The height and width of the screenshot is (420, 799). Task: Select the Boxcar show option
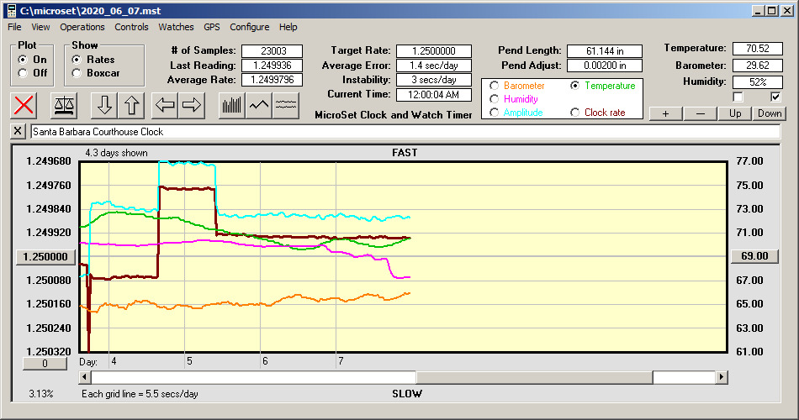coord(77,73)
